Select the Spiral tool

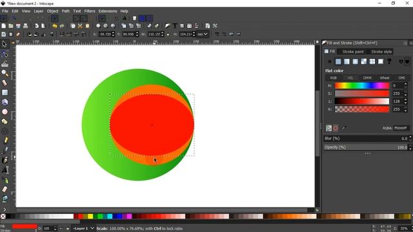click(x=5, y=131)
